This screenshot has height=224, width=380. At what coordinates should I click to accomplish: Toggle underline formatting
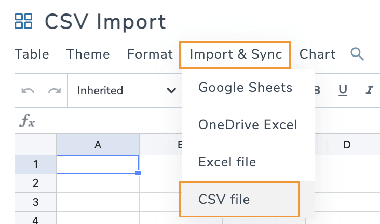[343, 91]
